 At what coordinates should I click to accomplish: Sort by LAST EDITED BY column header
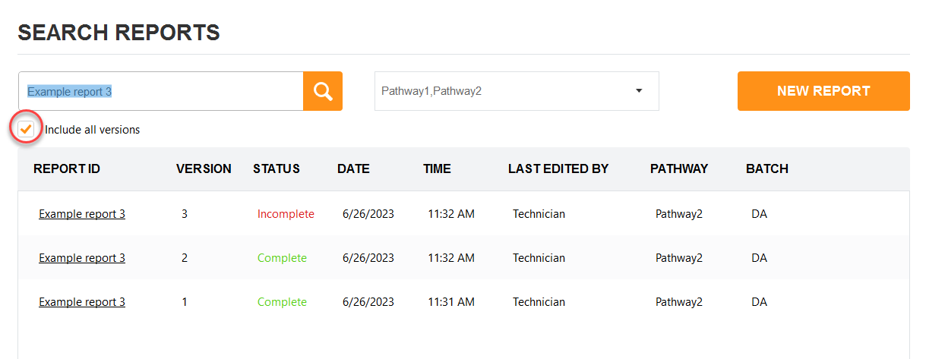pos(558,168)
